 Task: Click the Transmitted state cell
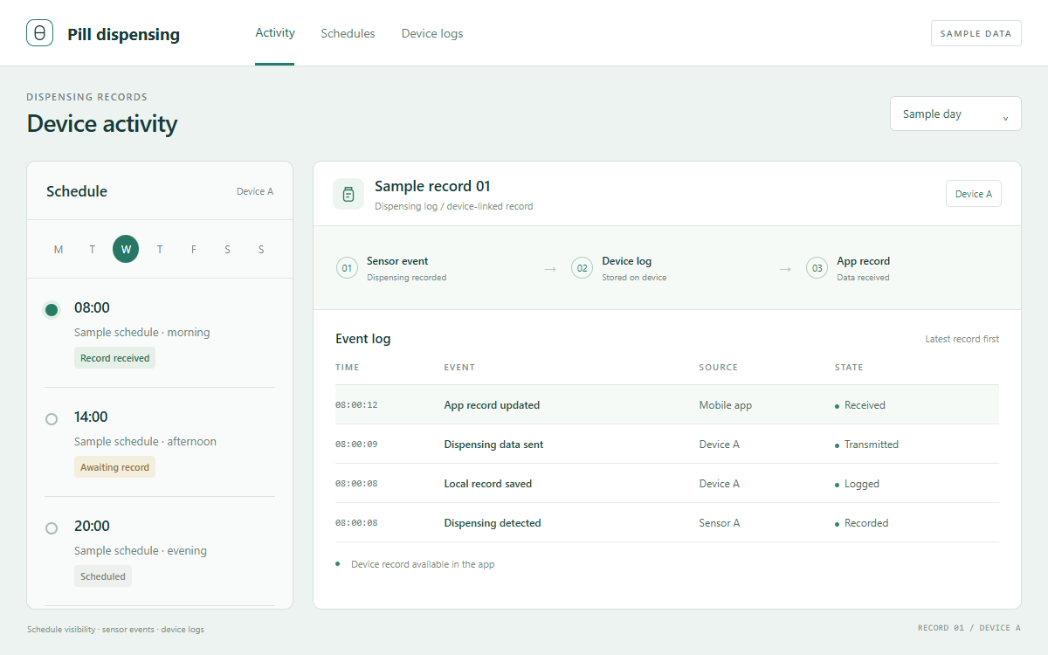click(x=866, y=445)
